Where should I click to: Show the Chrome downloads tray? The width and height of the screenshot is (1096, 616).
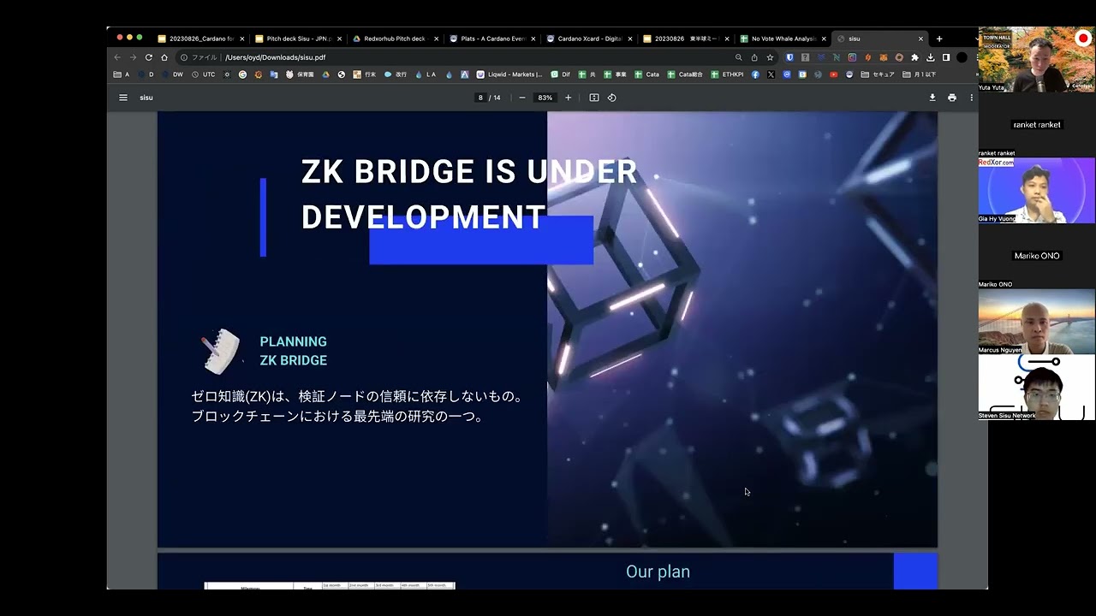931,57
